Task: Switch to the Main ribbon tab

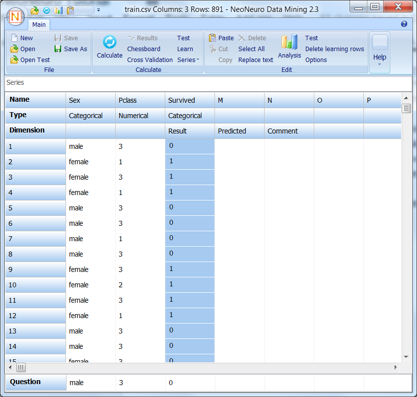Action: [39, 25]
